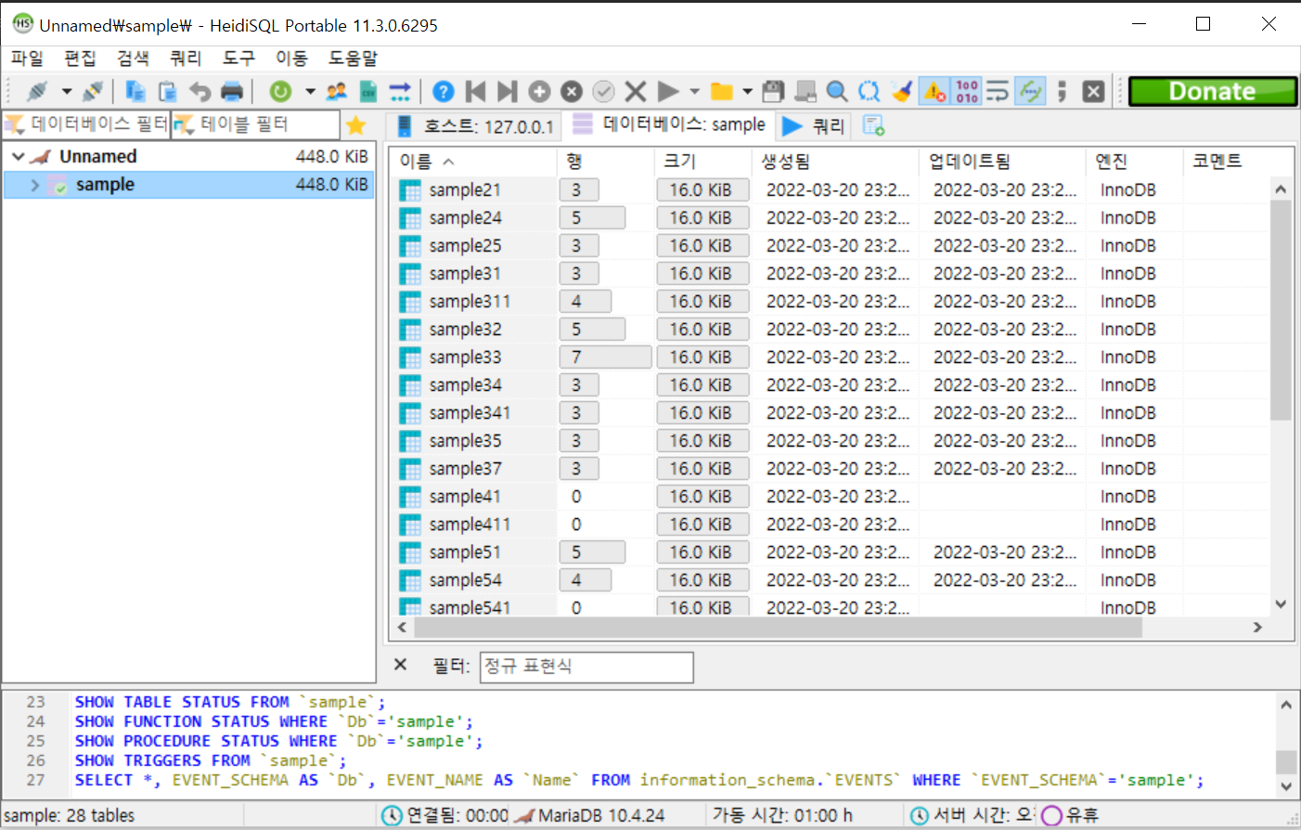Switch to the 쿼리 tab
The width and height of the screenshot is (1301, 830).
(x=814, y=125)
